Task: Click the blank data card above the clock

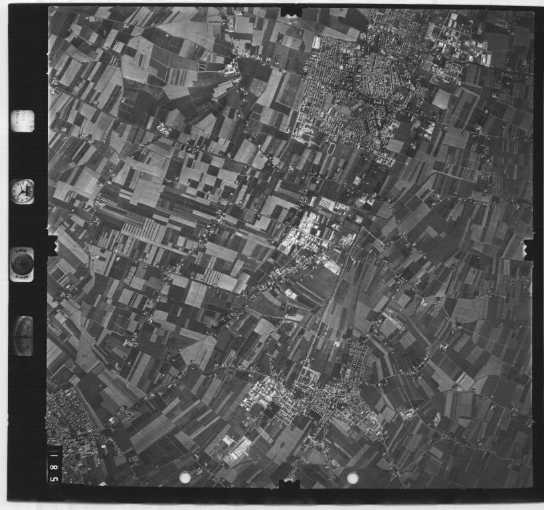Action: (x=23, y=121)
